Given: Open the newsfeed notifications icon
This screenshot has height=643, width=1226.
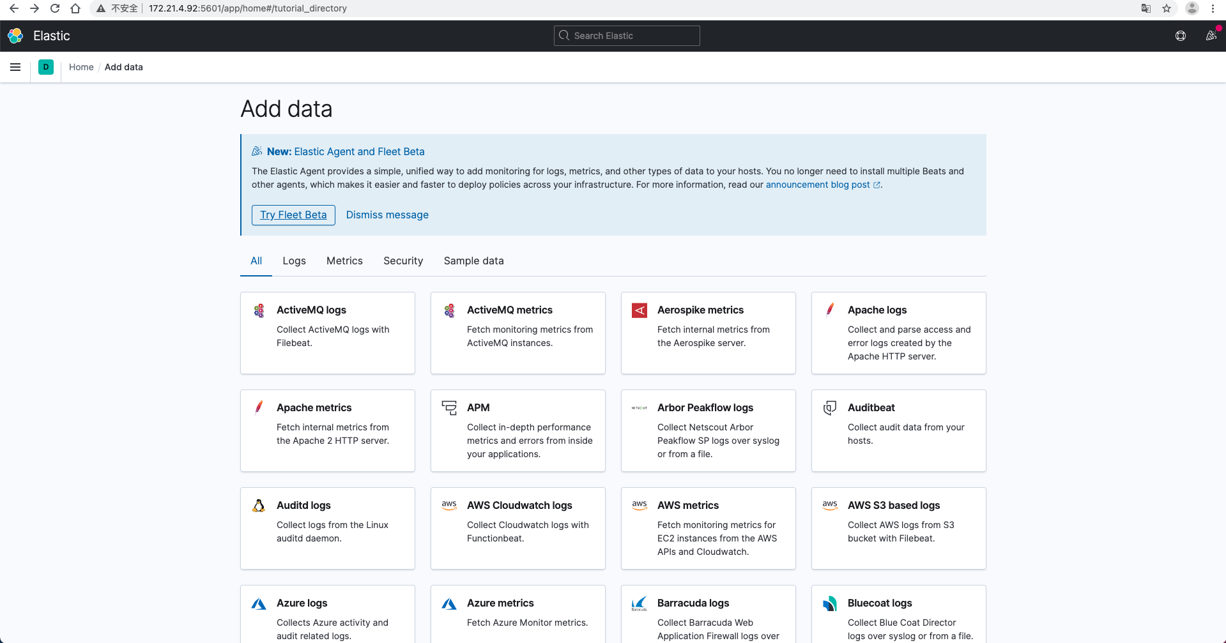Looking at the screenshot, I should tap(1211, 36).
